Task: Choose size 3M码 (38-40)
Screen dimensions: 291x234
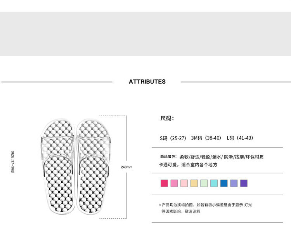Action: (206, 138)
